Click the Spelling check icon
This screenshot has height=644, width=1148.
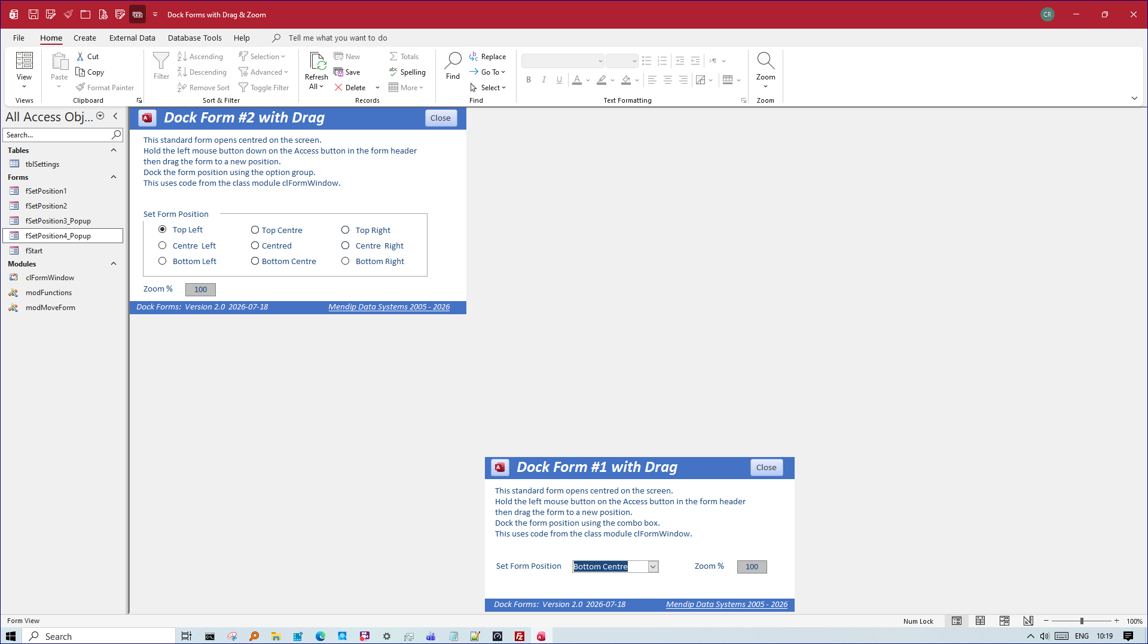click(393, 72)
